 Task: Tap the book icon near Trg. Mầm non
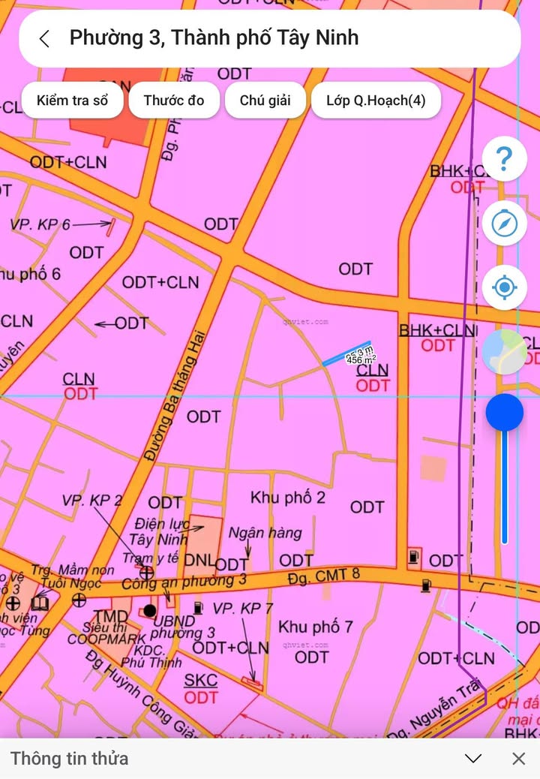click(x=40, y=603)
